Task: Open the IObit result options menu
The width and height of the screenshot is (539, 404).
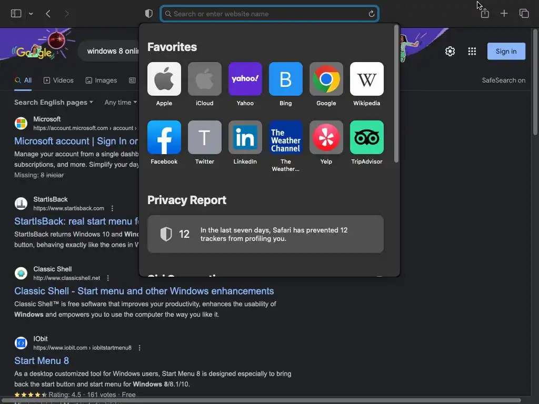Action: click(139, 348)
